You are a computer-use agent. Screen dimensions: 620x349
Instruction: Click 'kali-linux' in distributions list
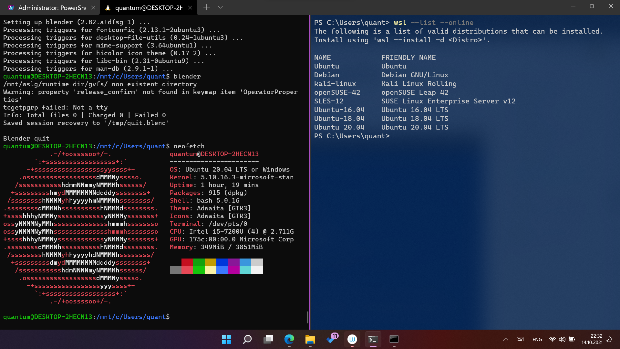click(x=335, y=84)
